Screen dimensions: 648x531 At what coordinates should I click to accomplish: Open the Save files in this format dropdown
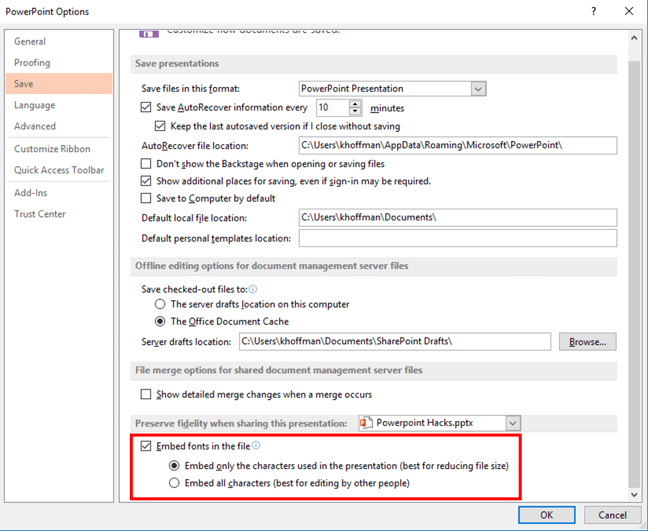click(x=478, y=88)
